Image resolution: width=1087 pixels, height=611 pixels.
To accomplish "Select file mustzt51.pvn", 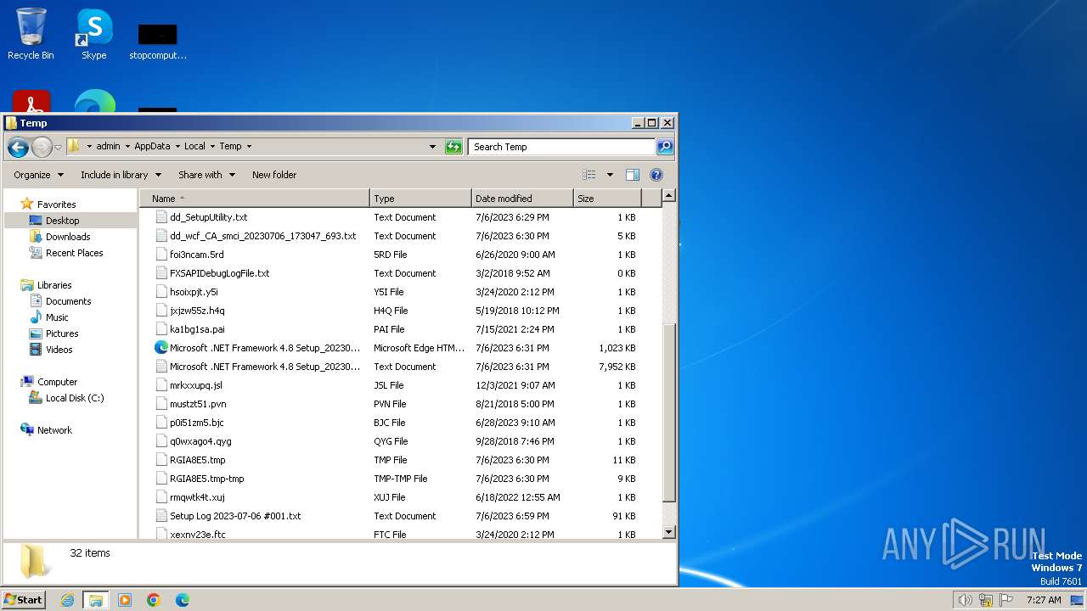I will pyautogui.click(x=198, y=404).
